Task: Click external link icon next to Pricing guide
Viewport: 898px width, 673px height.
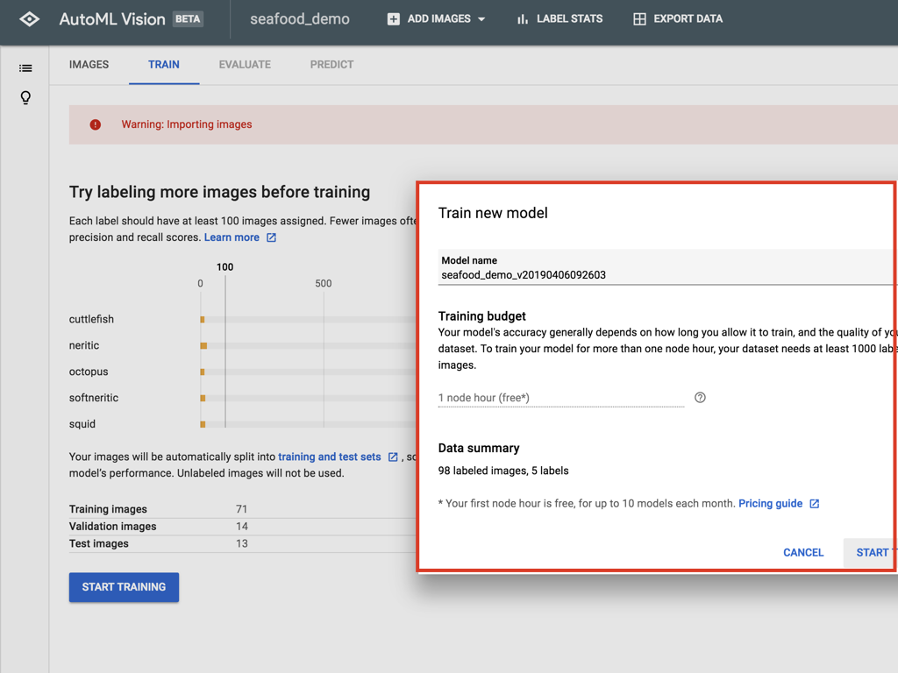Action: [x=815, y=504]
